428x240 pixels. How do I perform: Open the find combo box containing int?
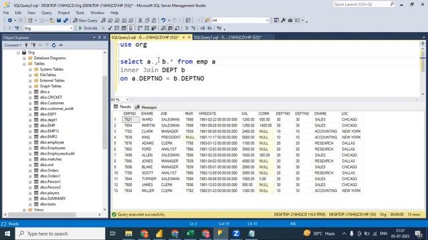(241, 21)
